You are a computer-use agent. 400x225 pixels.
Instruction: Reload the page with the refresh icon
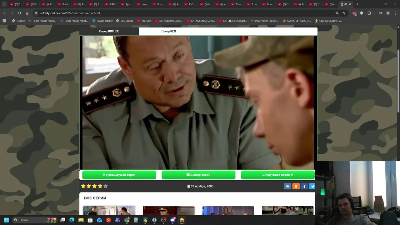(19, 13)
